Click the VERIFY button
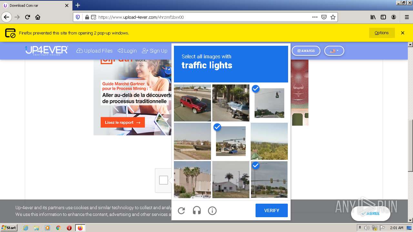The width and height of the screenshot is (413, 232). coord(272,210)
